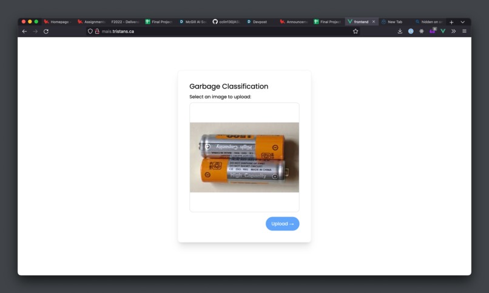Click the address bar with mais.tristans.ca
489x293 pixels.
(x=223, y=31)
